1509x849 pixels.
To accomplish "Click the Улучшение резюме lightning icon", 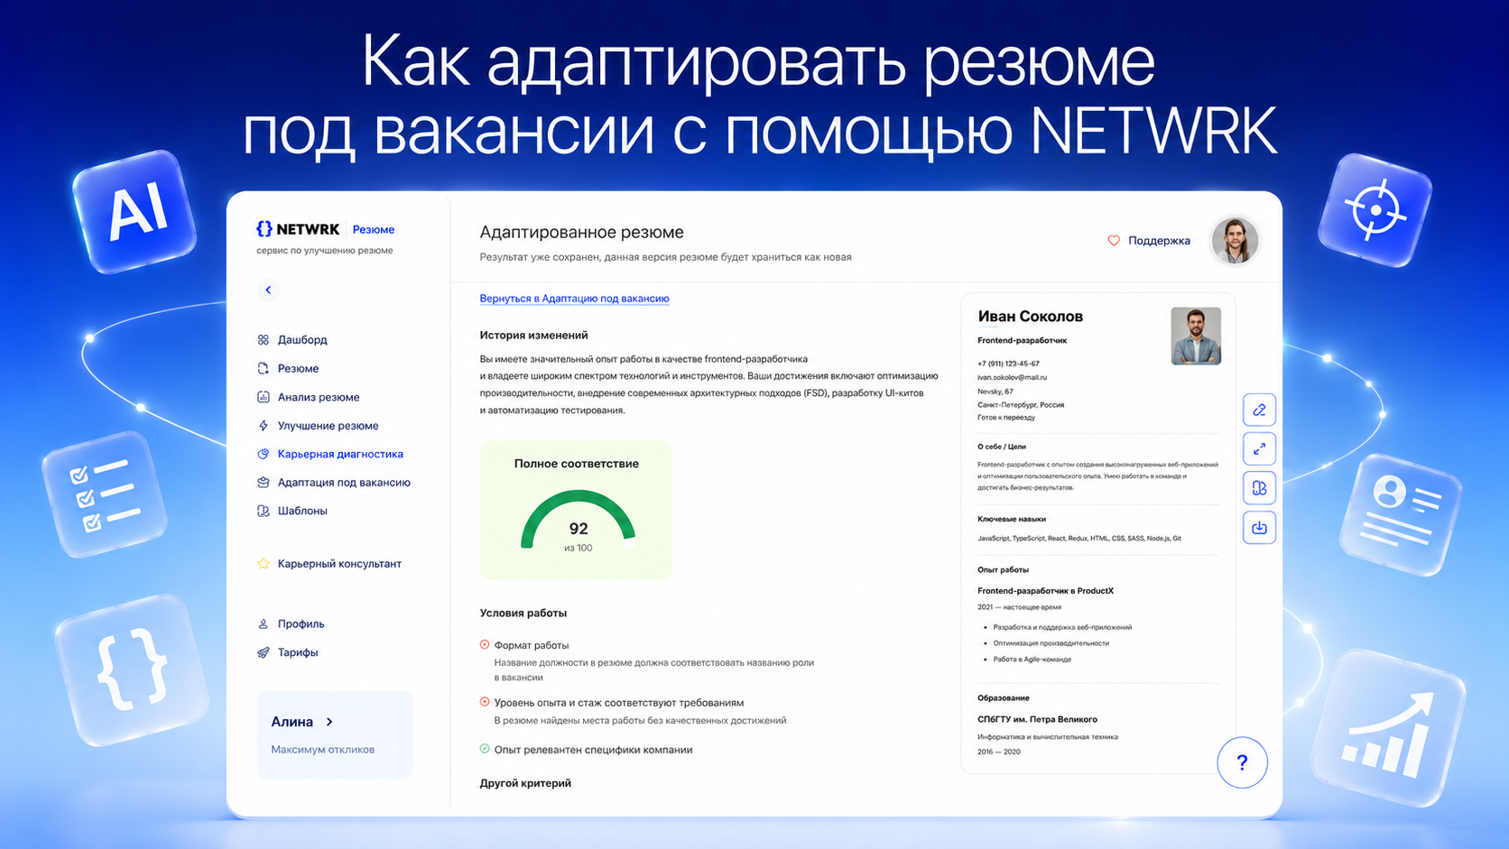I will click(x=264, y=426).
